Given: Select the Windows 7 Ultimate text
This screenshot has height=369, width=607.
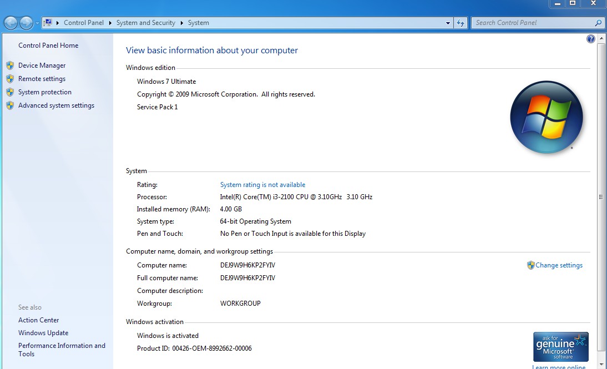Looking at the screenshot, I should [x=166, y=82].
